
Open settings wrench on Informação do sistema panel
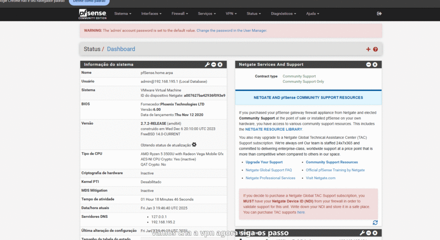(207, 65)
